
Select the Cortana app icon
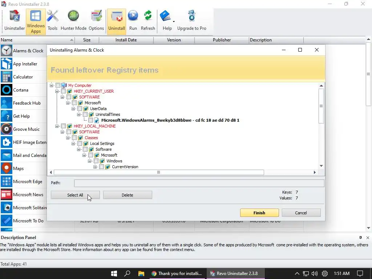point(7,90)
